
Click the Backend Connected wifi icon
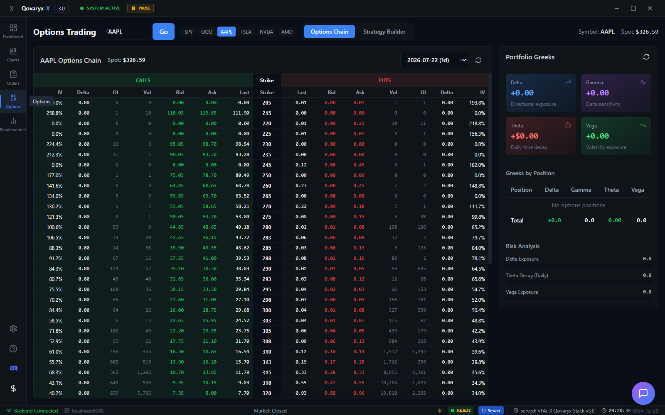click(x=9, y=410)
